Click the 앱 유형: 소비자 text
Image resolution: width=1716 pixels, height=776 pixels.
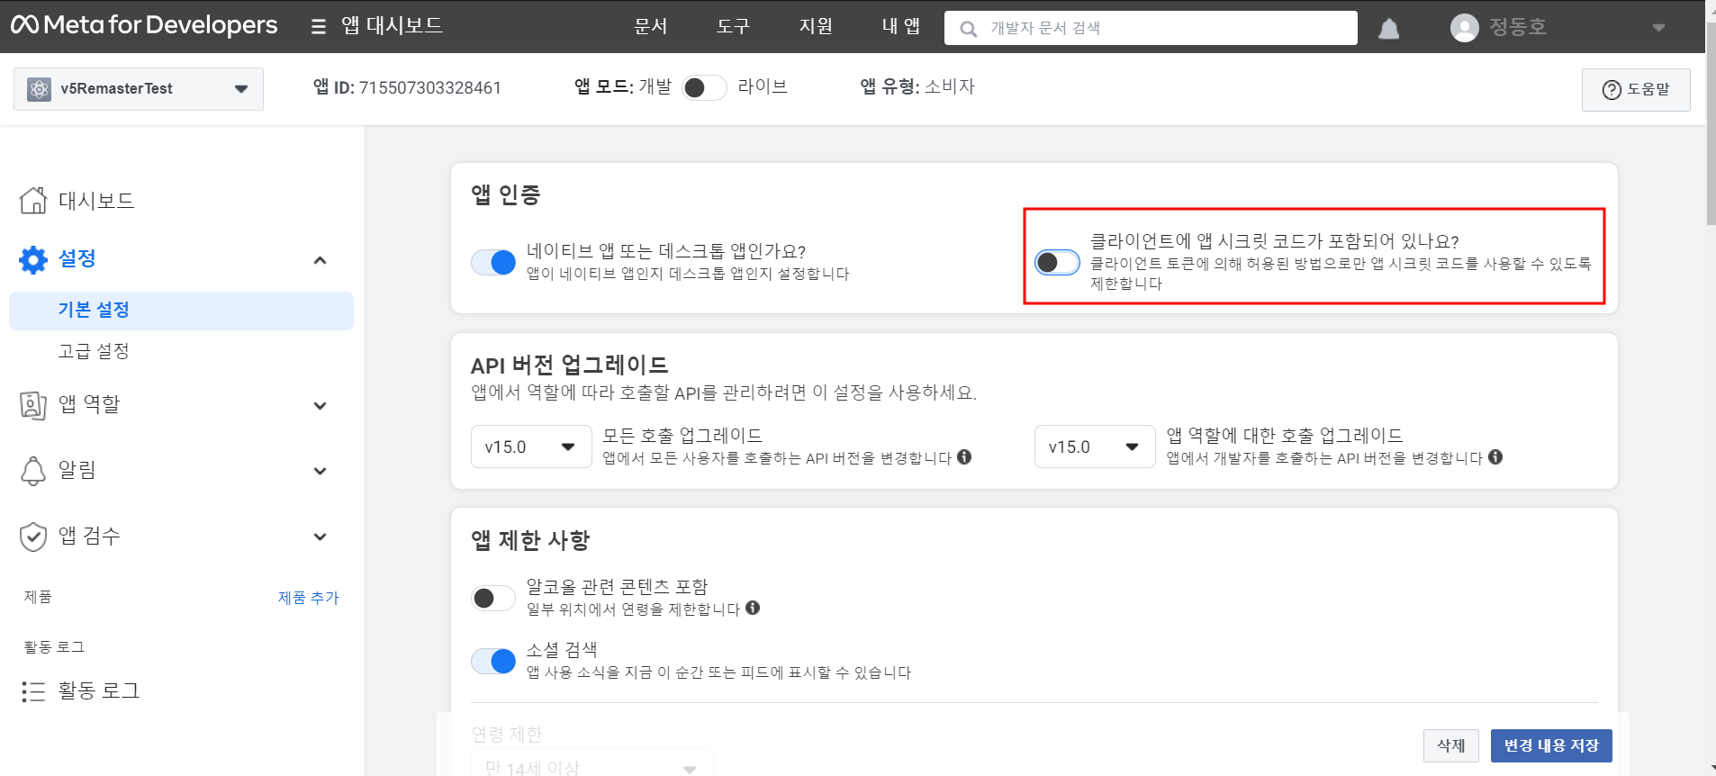point(917,87)
